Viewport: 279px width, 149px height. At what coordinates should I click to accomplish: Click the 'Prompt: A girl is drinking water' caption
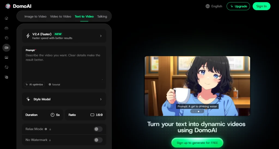click(197, 107)
